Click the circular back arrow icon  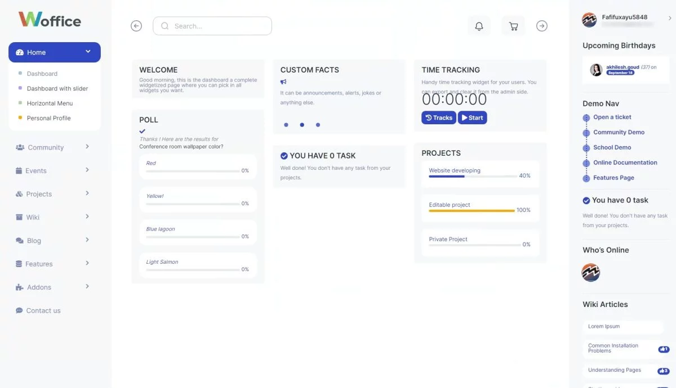click(x=136, y=25)
